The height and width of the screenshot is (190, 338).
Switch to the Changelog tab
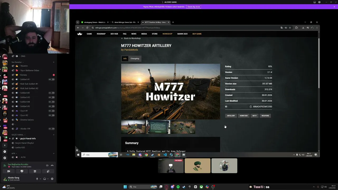[135, 59]
